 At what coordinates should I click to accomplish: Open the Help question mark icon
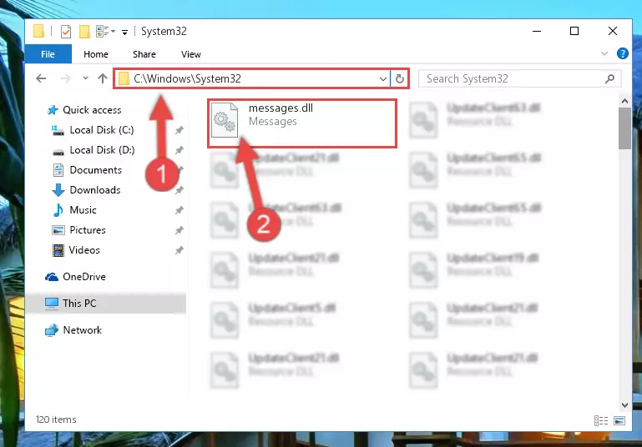point(622,53)
